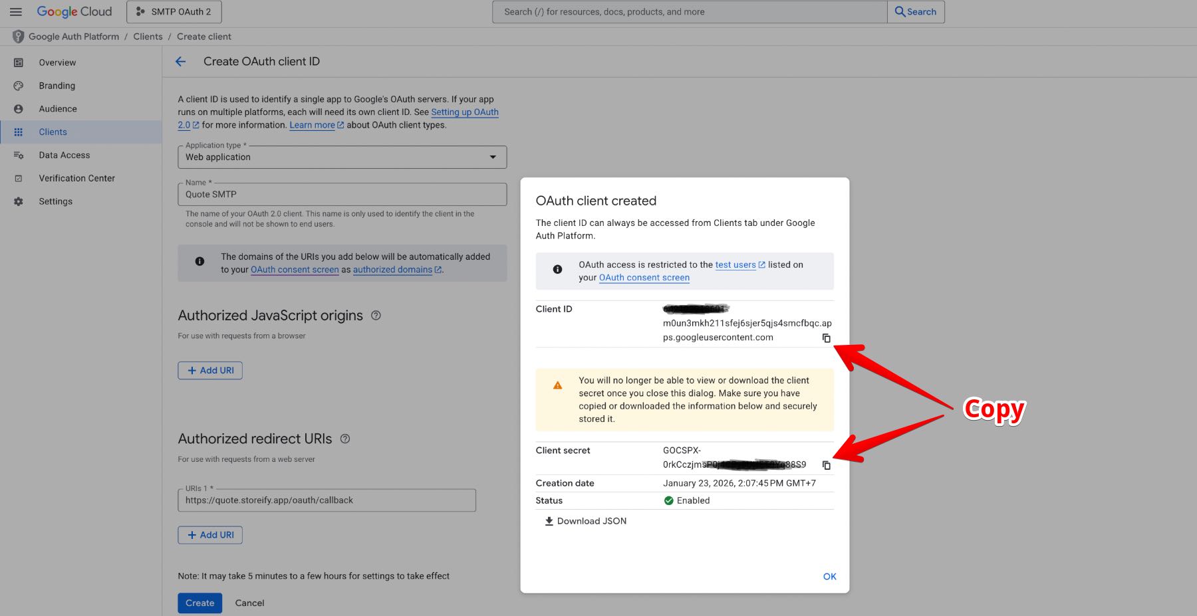1197x616 pixels.
Task: Open the Overview sidebar item
Action: (57, 62)
